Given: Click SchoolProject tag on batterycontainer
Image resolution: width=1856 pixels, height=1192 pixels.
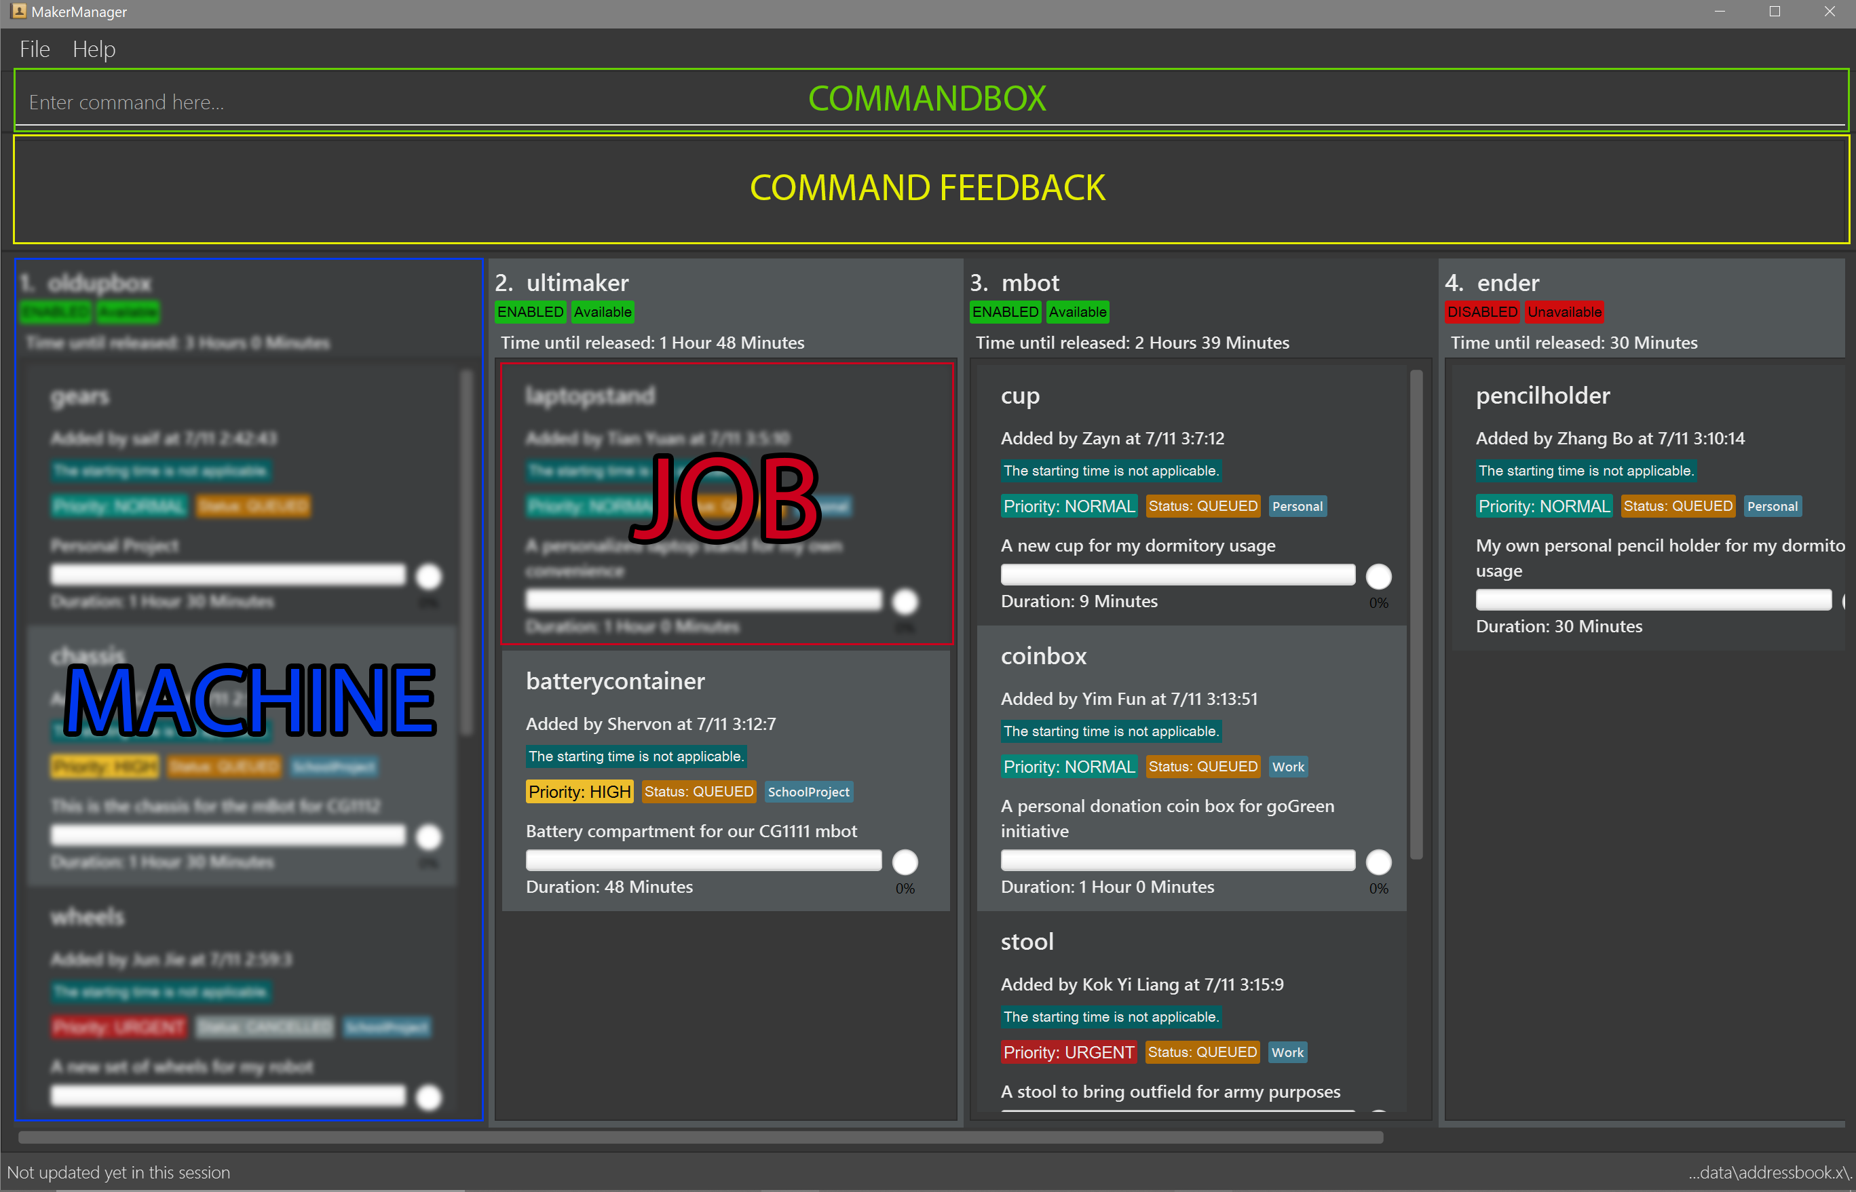Looking at the screenshot, I should pyautogui.click(x=808, y=792).
